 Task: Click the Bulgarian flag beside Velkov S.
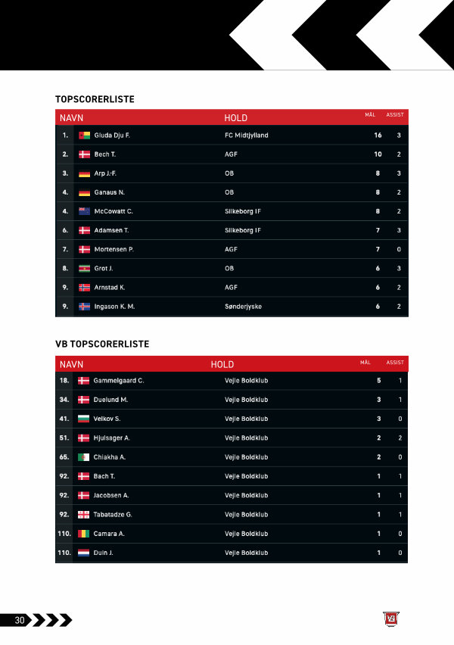[84, 419]
